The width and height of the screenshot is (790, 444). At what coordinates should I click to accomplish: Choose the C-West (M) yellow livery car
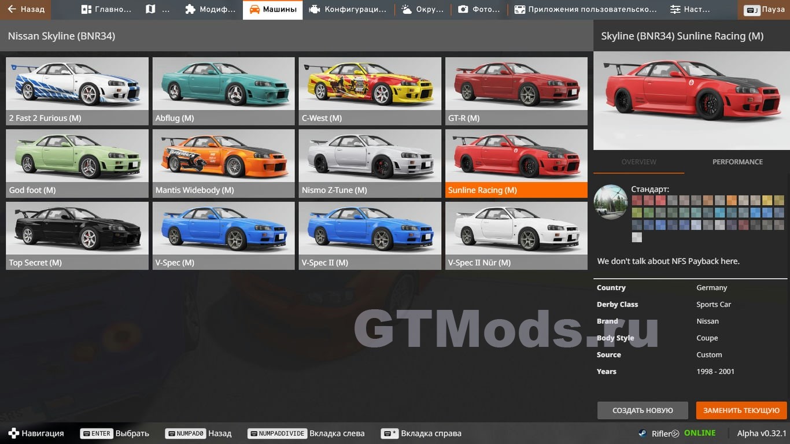370,91
